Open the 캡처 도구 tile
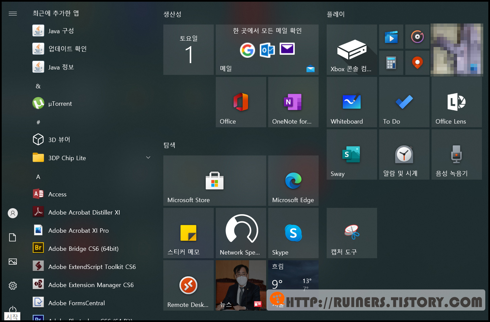Screen dimensions: 490x322 [352, 233]
